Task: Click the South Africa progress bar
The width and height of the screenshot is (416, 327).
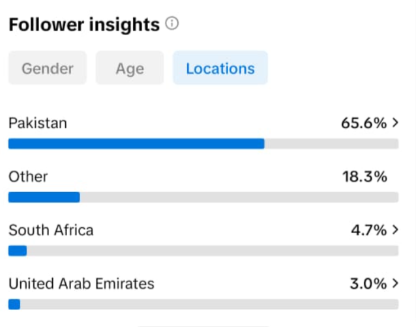Action: pyautogui.click(x=18, y=251)
